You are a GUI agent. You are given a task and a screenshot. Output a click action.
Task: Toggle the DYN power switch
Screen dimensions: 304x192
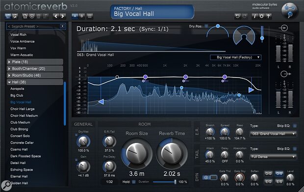click(x=210, y=177)
